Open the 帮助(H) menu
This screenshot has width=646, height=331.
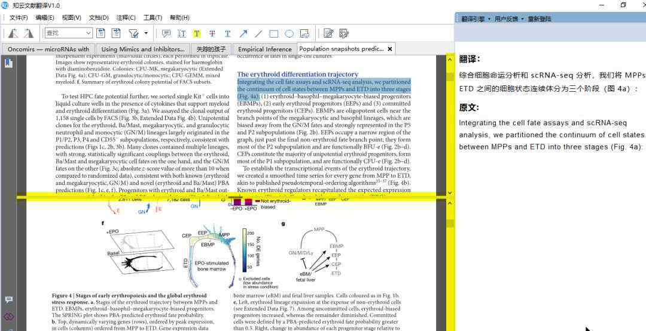coord(179,18)
